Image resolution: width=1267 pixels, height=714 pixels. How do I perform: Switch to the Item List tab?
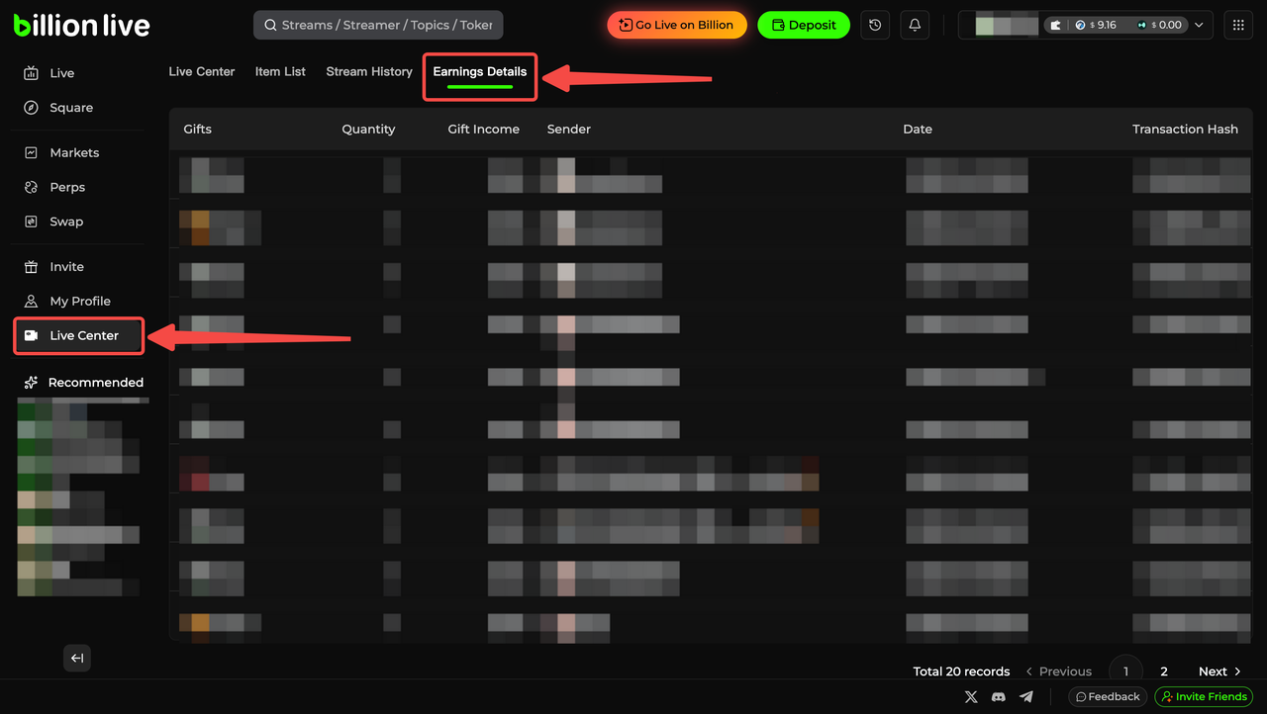click(280, 72)
